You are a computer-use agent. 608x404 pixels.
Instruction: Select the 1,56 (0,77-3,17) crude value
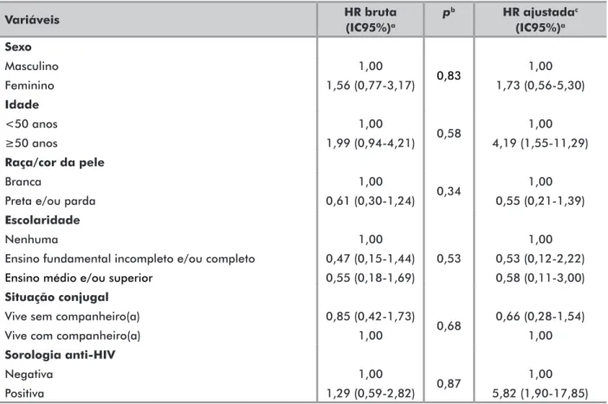coord(371,86)
